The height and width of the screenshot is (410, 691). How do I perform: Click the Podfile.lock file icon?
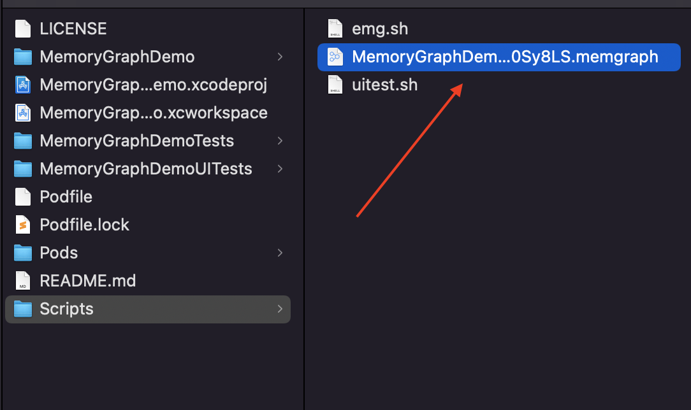pyautogui.click(x=23, y=225)
